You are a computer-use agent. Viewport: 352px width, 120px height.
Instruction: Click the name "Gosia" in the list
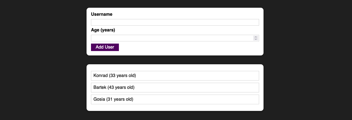[99, 99]
